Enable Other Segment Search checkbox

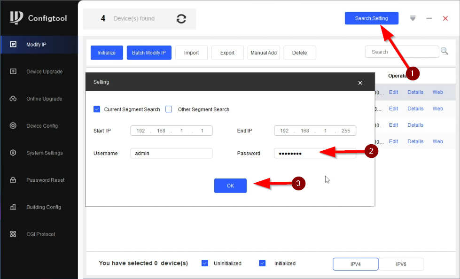click(x=169, y=109)
